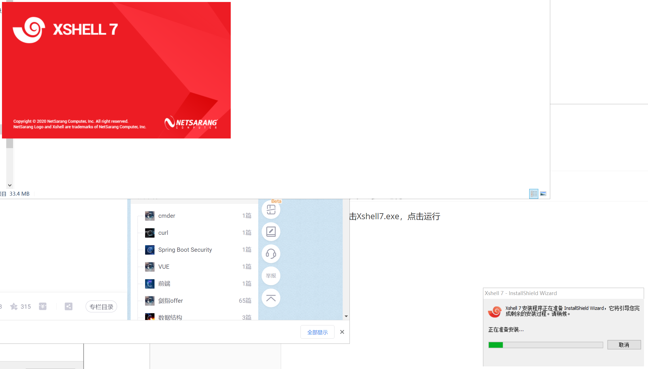
Task: Click 全部显示 to show all downloads
Action: click(317, 332)
